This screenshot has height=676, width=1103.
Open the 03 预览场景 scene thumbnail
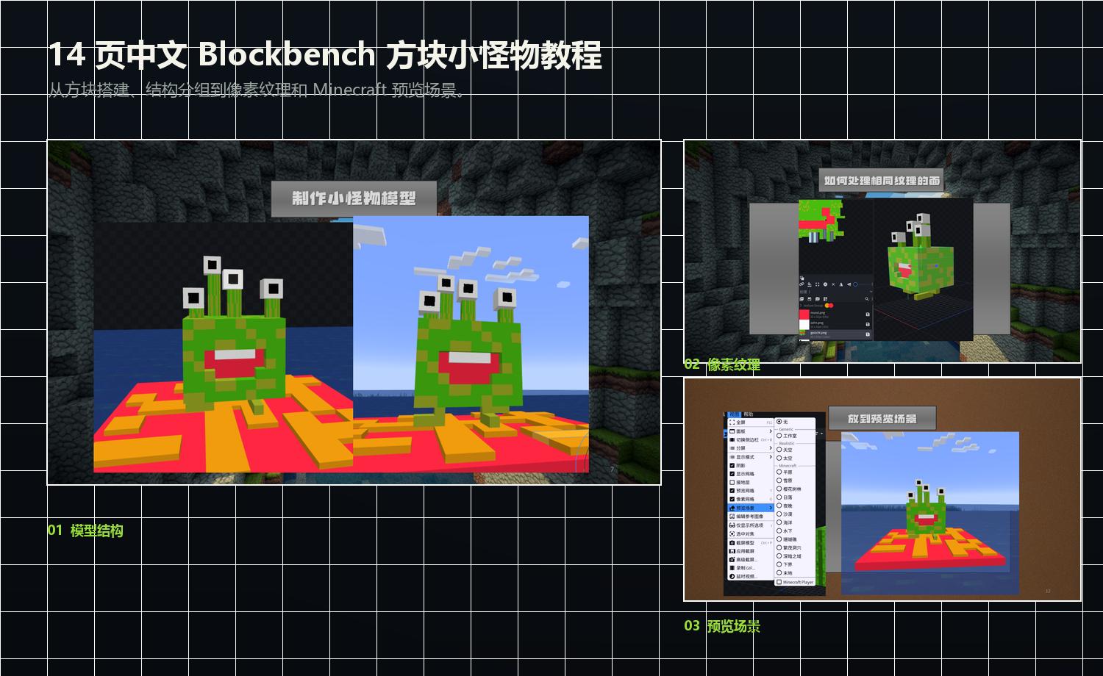click(882, 489)
